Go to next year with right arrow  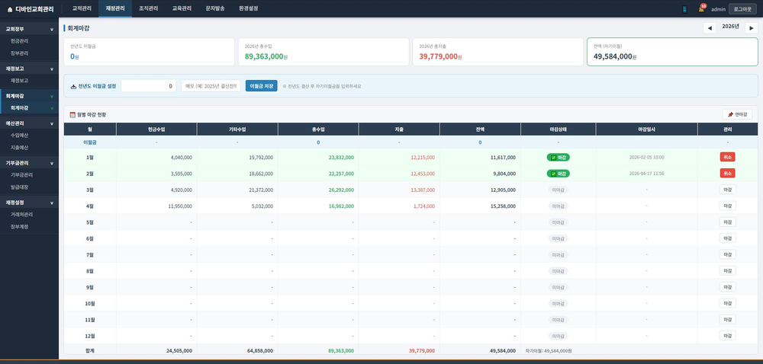pyautogui.click(x=752, y=28)
